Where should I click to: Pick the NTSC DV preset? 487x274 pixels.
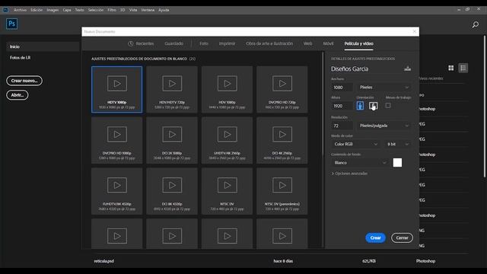(x=227, y=191)
